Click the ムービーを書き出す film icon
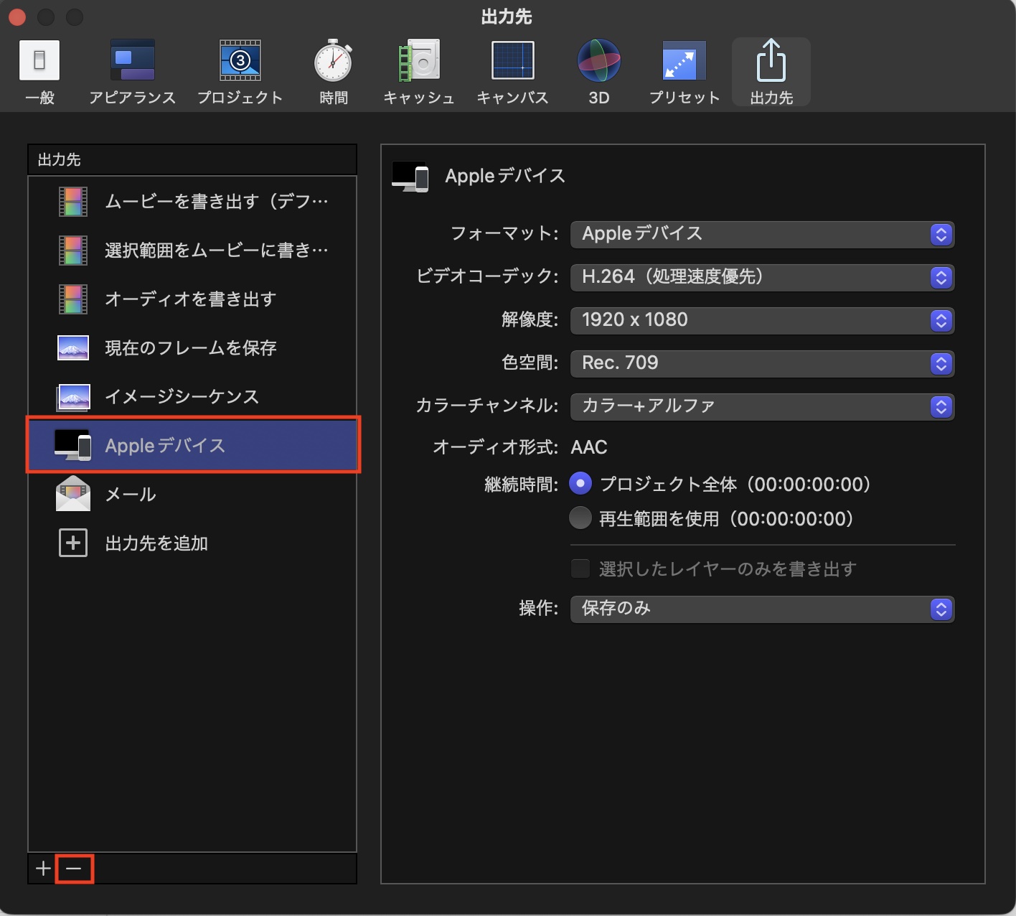This screenshot has width=1016, height=916. coord(73,202)
